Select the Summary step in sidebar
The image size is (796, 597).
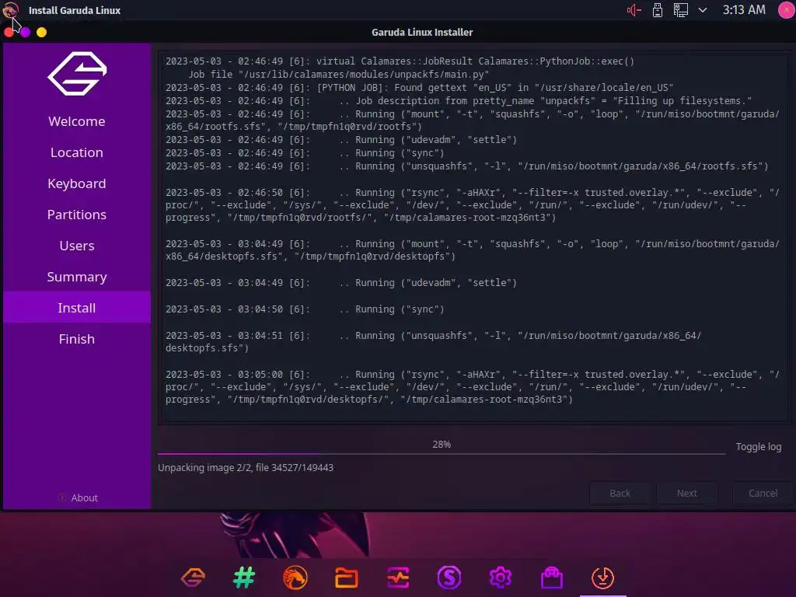point(77,277)
